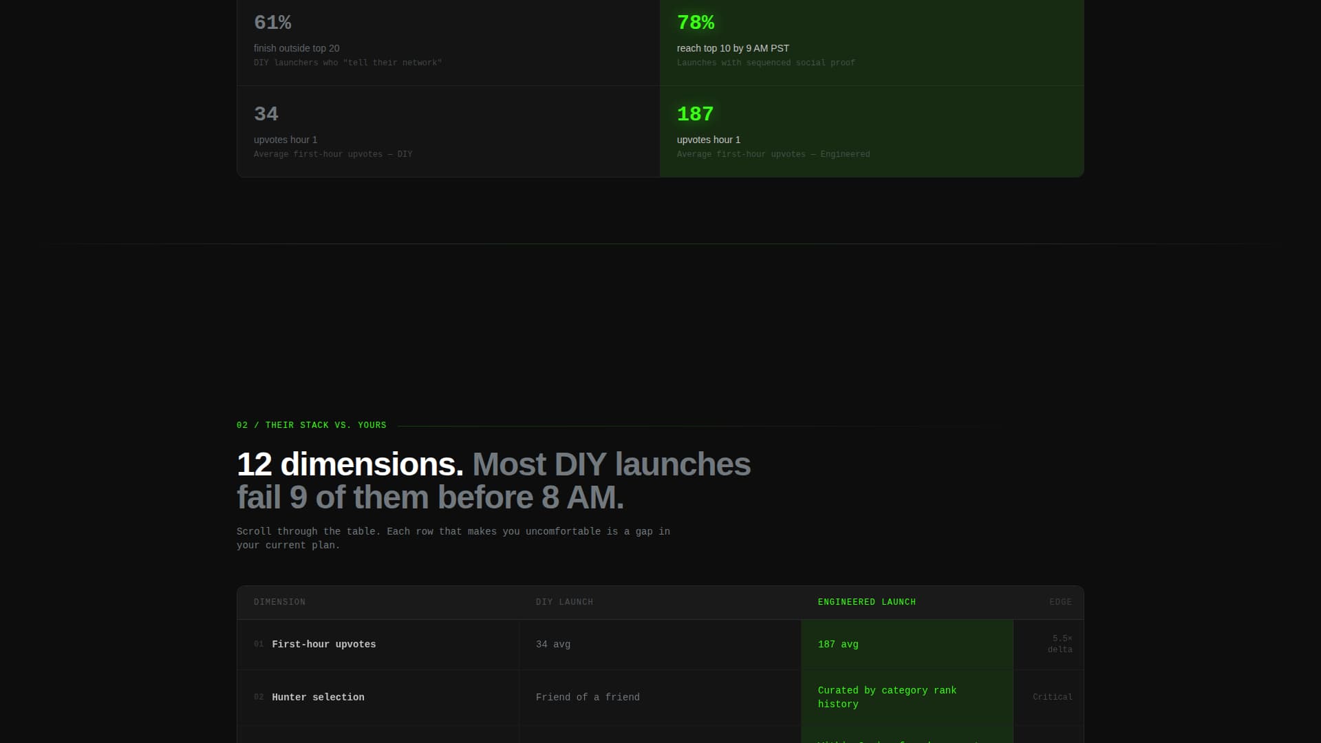Click the '34 avg' table cell
The height and width of the screenshot is (743, 1321).
coord(553,645)
